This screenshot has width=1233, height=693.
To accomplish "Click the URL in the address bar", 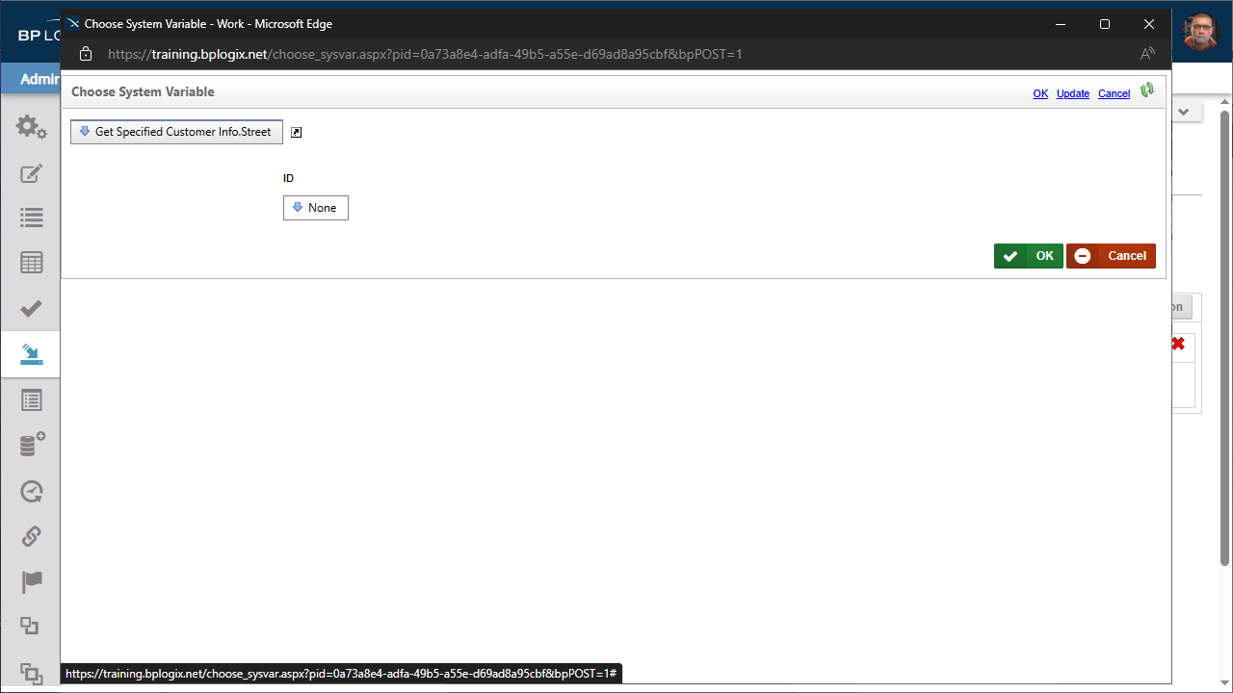I will (425, 54).
